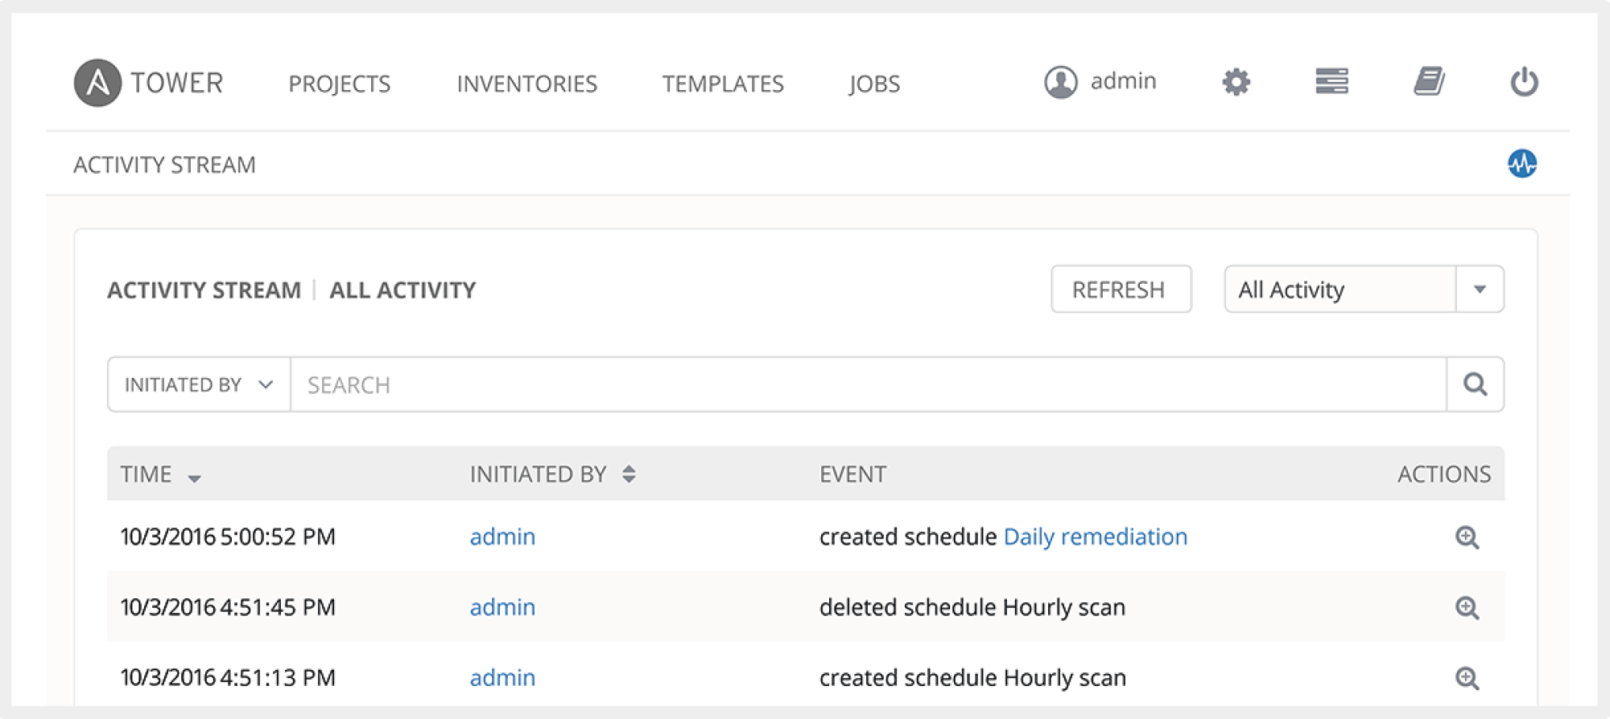1610x719 pixels.
Task: Click the Ansible Tower logo icon
Action: click(x=97, y=83)
